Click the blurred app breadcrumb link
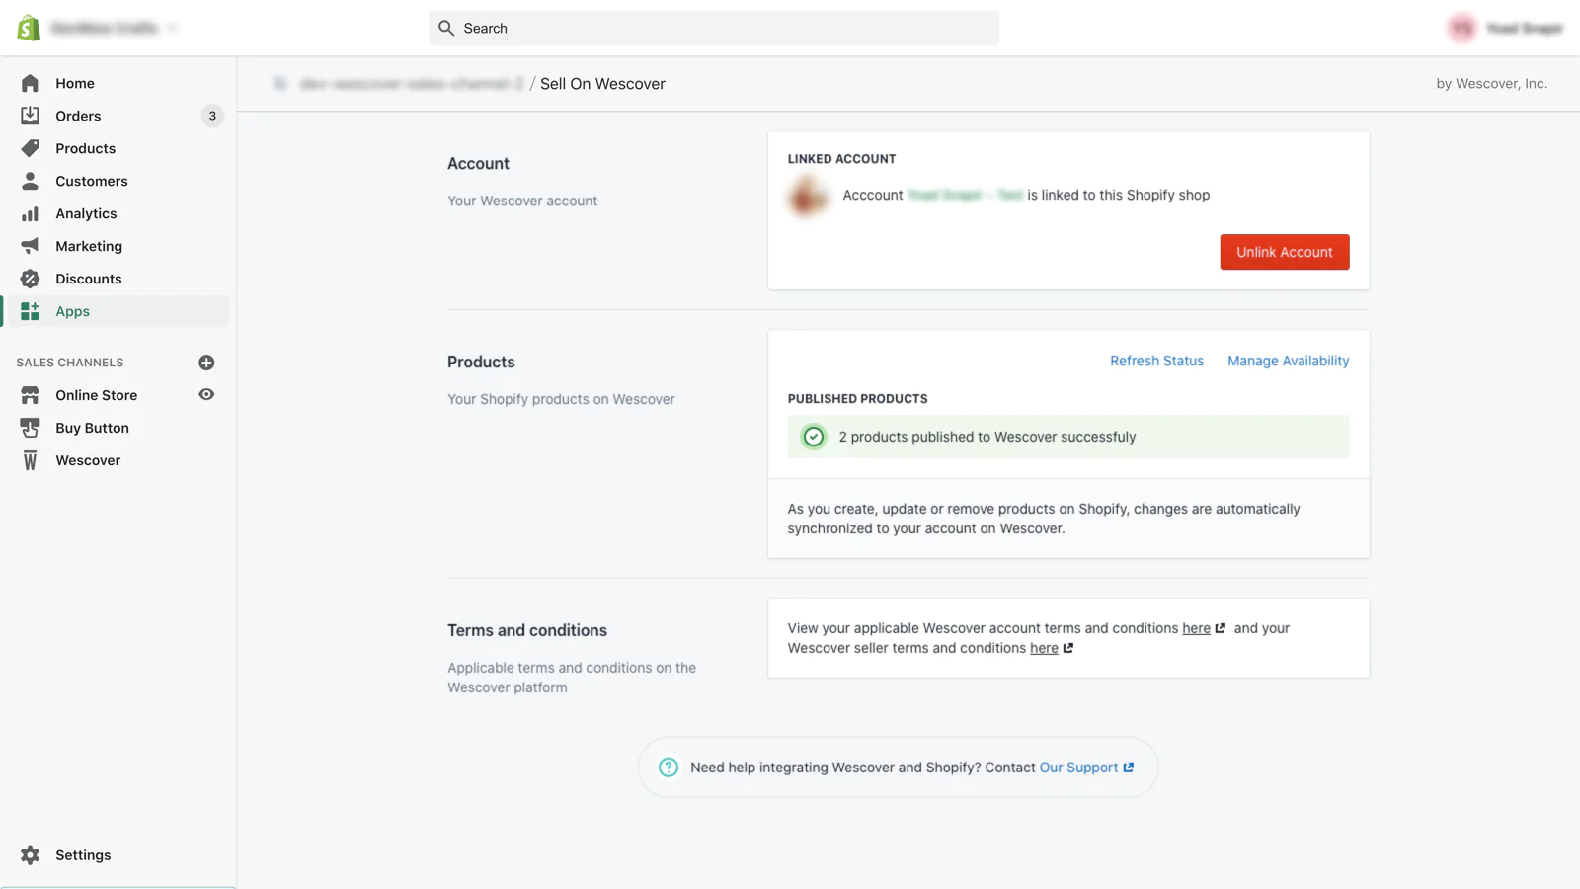This screenshot has width=1580, height=889. click(412, 84)
